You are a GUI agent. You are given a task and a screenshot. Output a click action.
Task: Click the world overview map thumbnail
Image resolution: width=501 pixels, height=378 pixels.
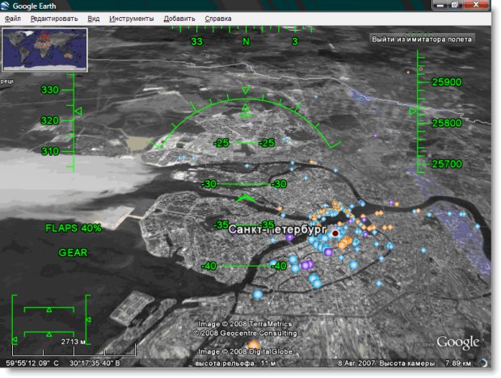pyautogui.click(x=44, y=49)
